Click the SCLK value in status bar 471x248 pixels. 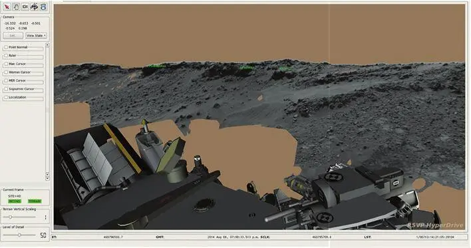pyautogui.click(x=321, y=237)
